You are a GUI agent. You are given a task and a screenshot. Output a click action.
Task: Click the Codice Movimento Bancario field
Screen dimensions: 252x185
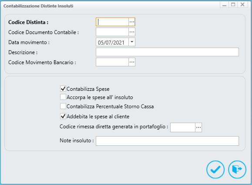coord(112,62)
